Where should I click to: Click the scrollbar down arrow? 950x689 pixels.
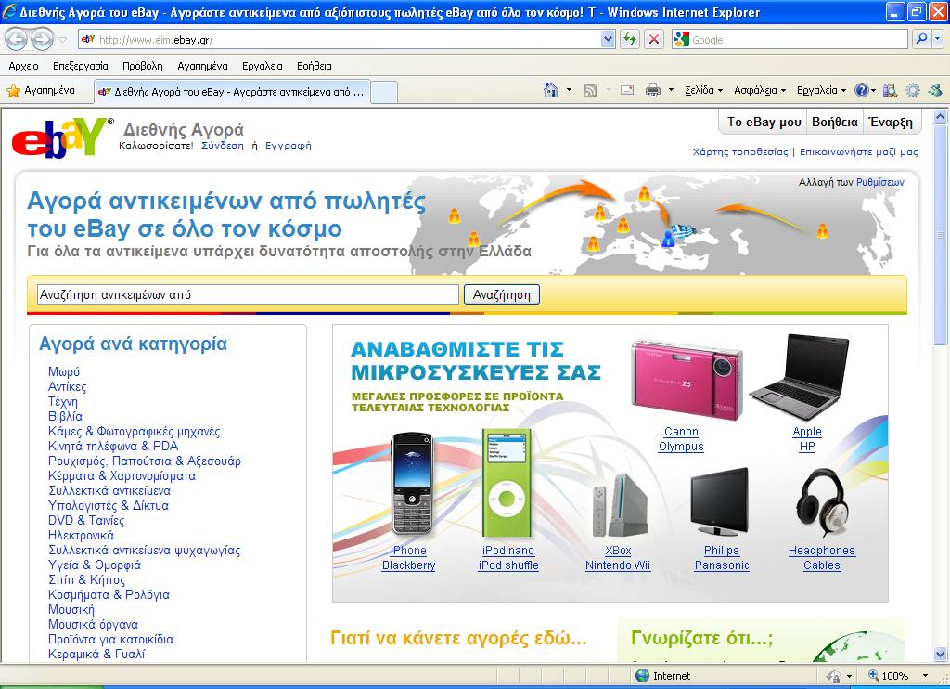(941, 654)
